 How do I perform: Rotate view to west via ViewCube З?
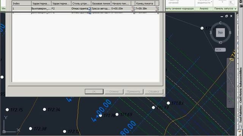tap(211, 32)
